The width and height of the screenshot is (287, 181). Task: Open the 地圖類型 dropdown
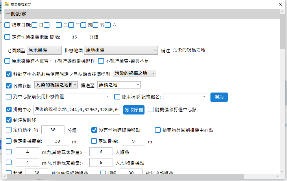[x=44, y=50]
